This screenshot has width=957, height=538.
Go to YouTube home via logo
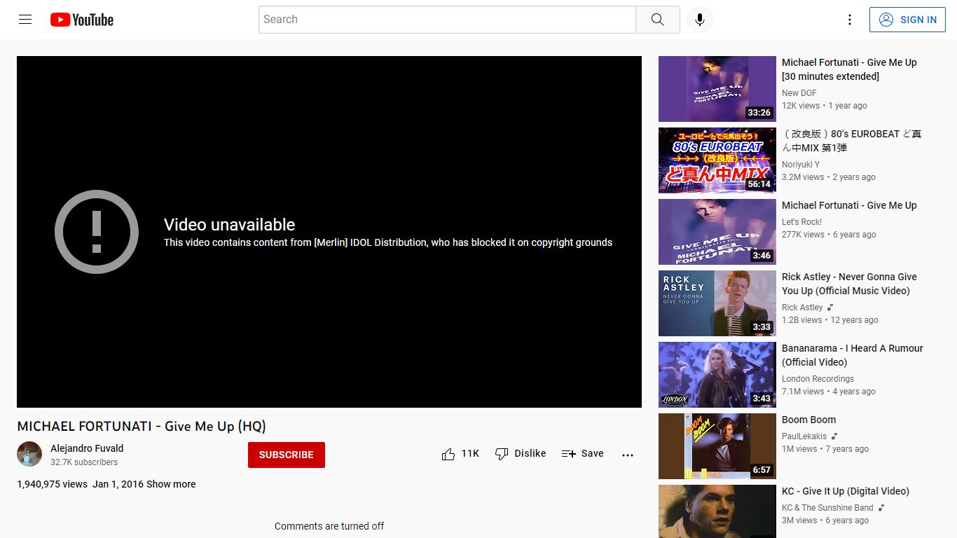pos(82,20)
